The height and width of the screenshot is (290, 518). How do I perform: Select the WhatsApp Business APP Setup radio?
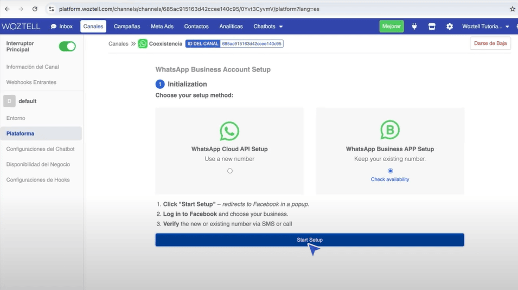click(390, 171)
